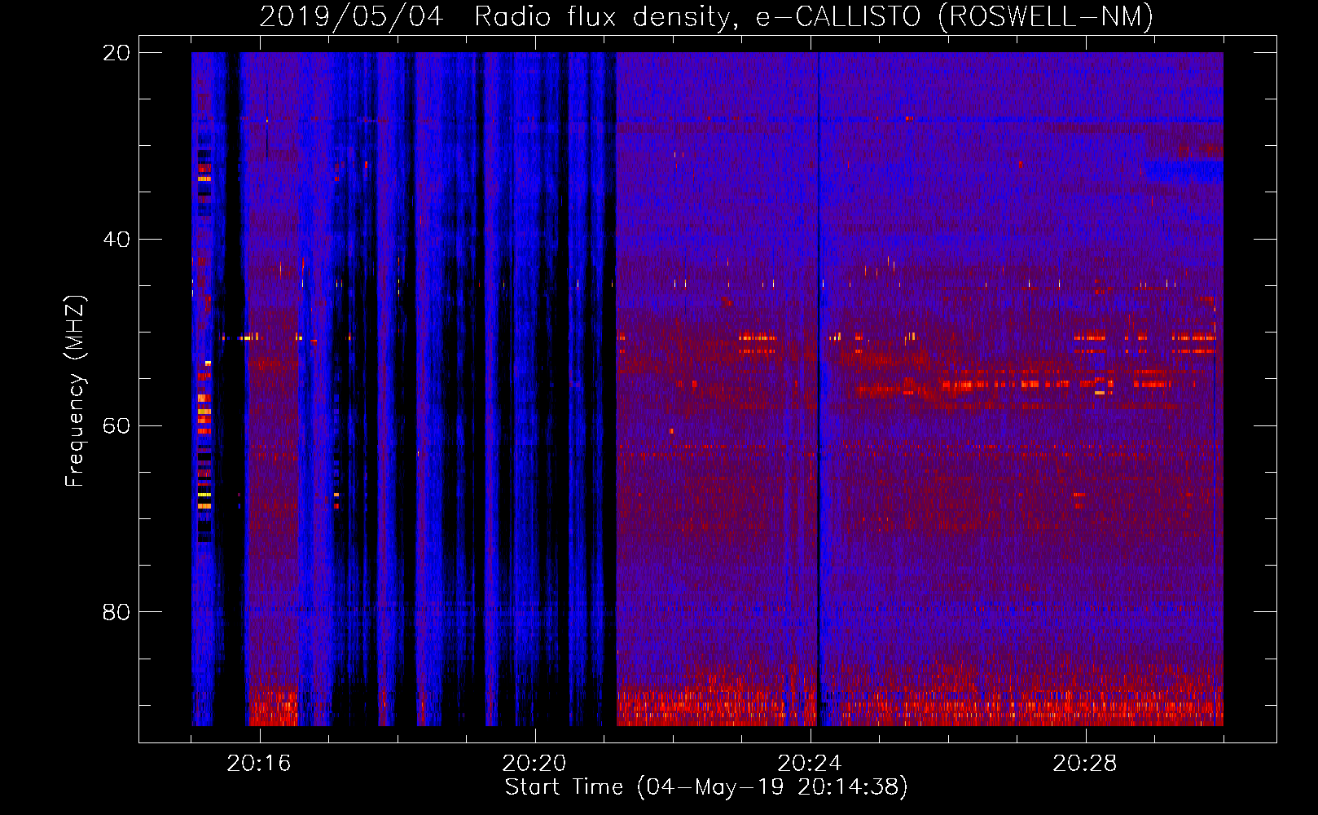
Task: Click the x-axis label "Start Time (04-May-19 20:14:38)"
Action: [706, 787]
